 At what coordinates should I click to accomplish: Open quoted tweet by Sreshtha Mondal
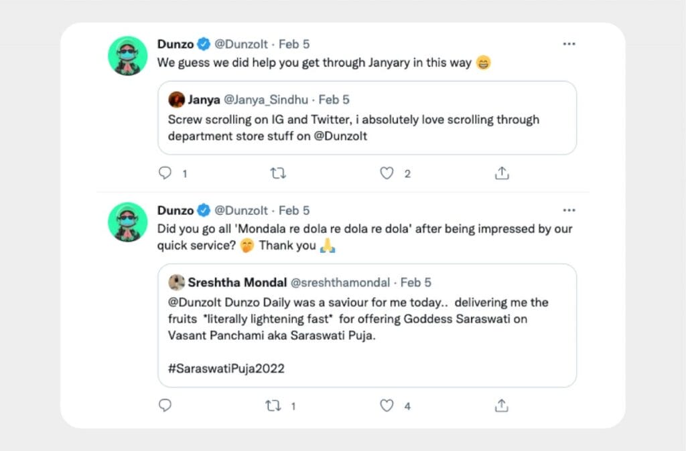click(367, 326)
